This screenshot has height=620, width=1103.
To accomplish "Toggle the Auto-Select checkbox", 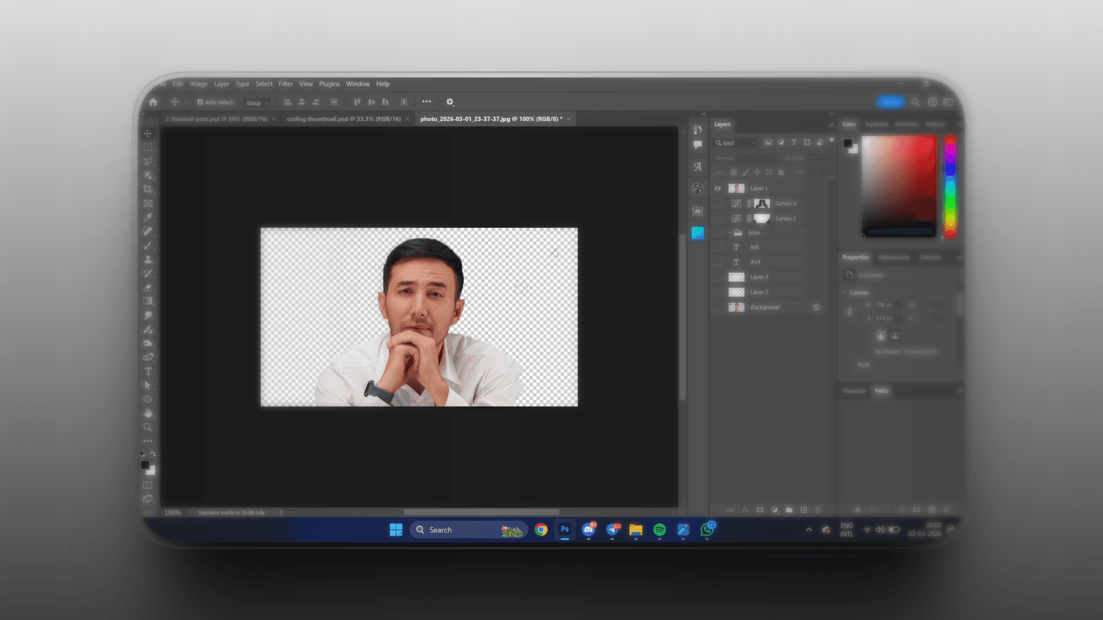I will (x=200, y=102).
